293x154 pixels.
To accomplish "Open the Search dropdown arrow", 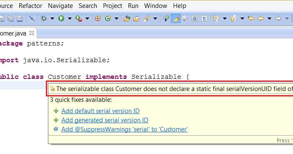I will coord(155,18).
